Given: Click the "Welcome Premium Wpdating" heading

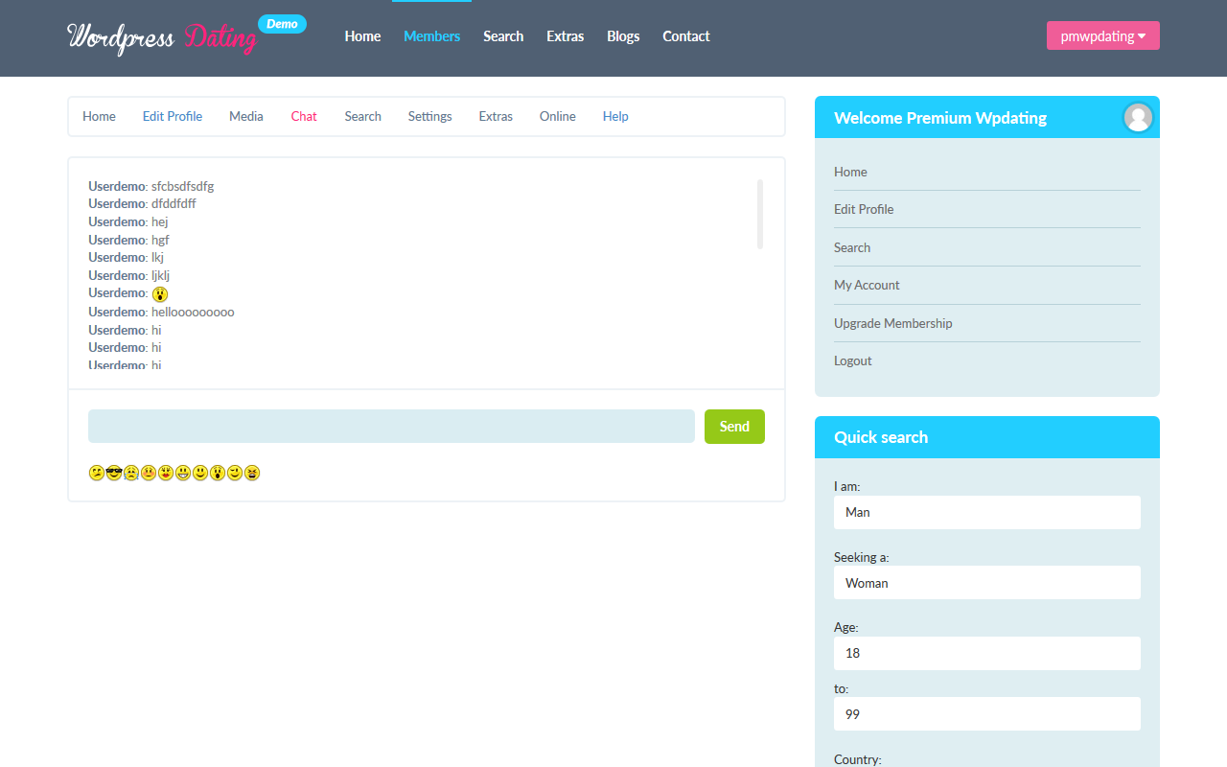Looking at the screenshot, I should [940, 118].
